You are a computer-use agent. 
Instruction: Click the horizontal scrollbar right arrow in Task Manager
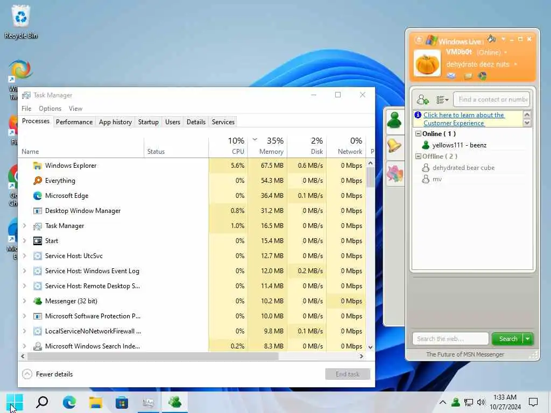point(361,356)
